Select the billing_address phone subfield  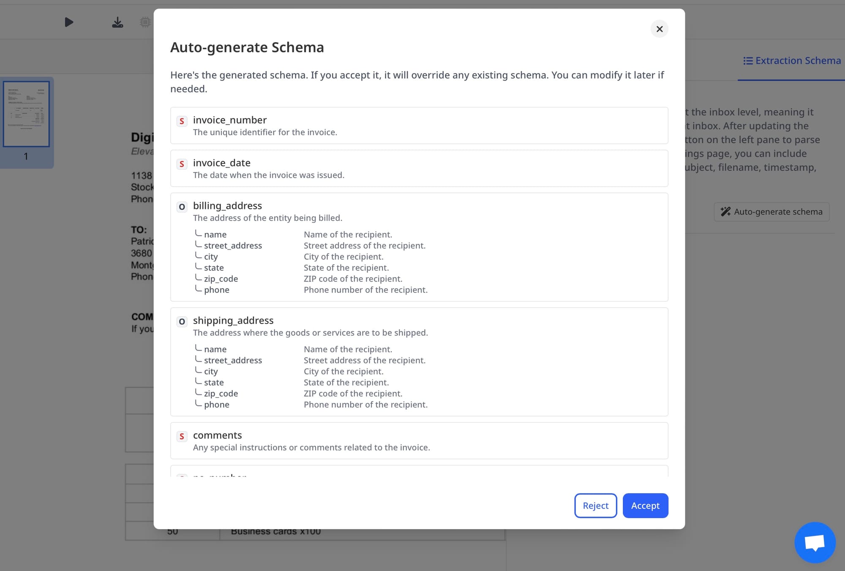click(216, 290)
